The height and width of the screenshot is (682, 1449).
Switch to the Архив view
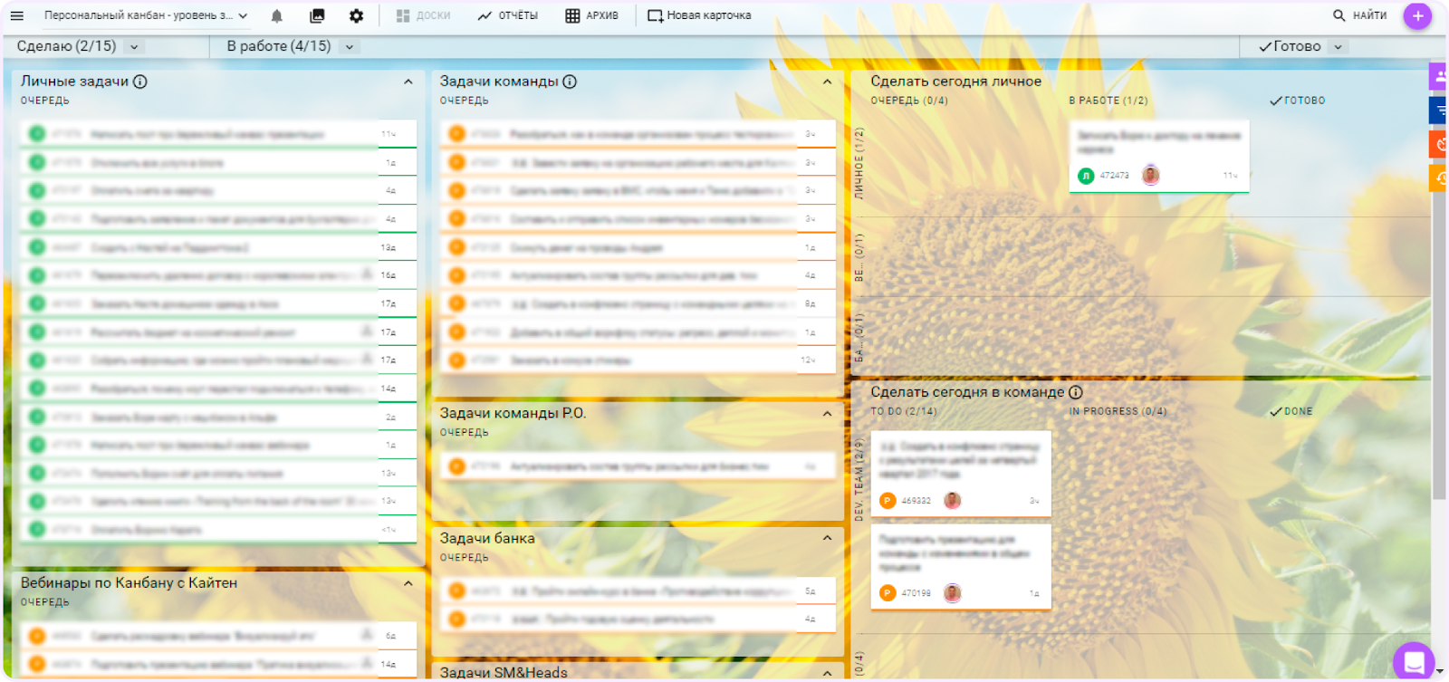point(591,15)
